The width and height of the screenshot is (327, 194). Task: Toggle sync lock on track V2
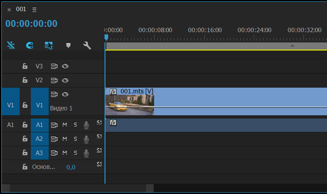(x=54, y=80)
